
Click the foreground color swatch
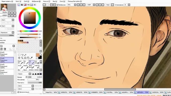coord(38,55)
